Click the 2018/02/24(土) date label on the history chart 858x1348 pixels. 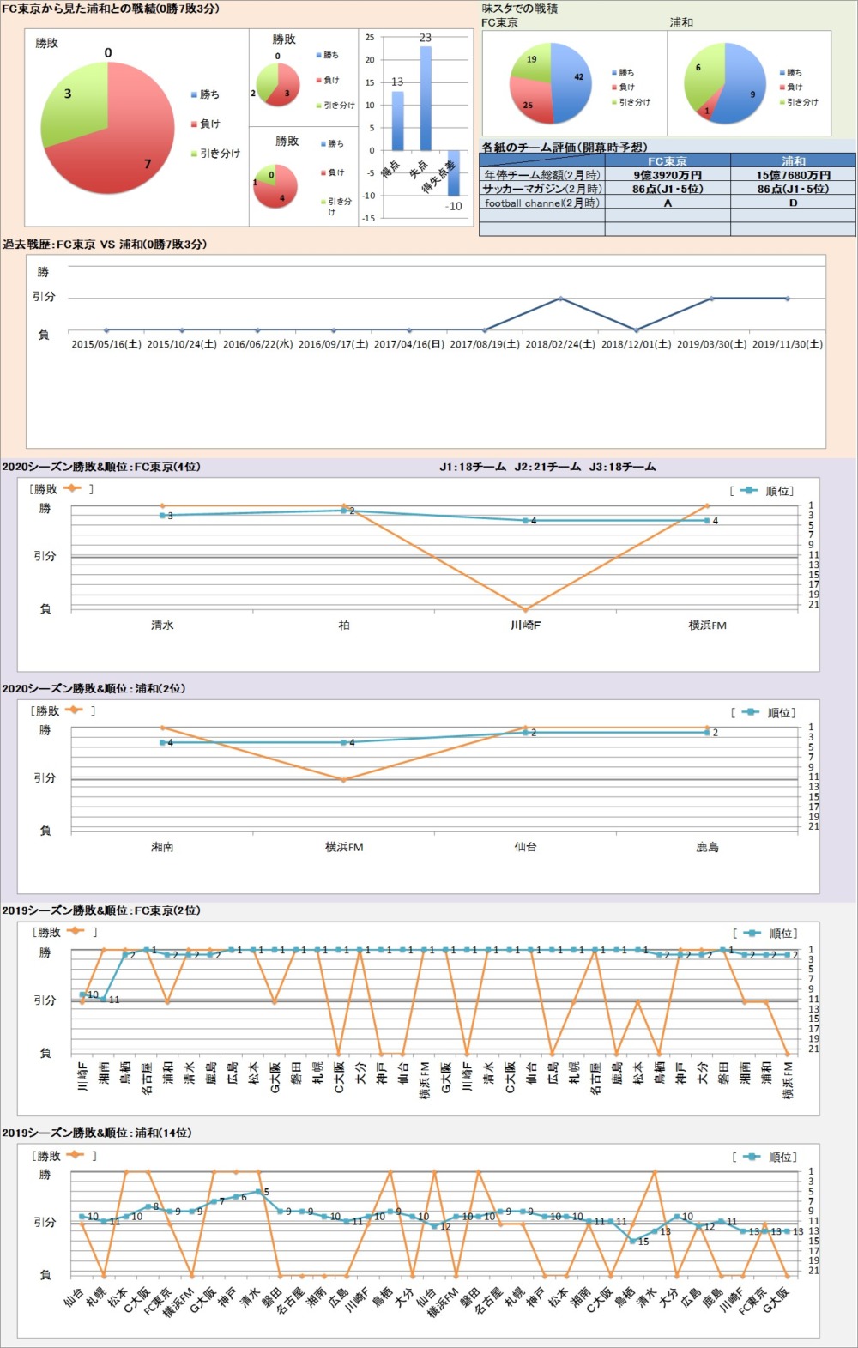point(560,344)
